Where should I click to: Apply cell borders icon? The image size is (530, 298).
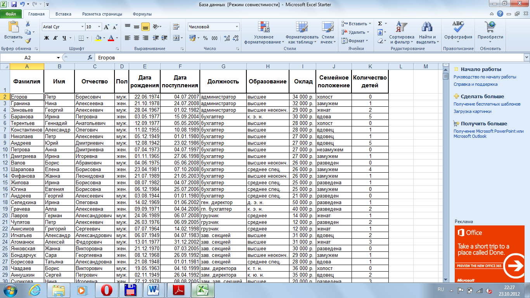81,38
